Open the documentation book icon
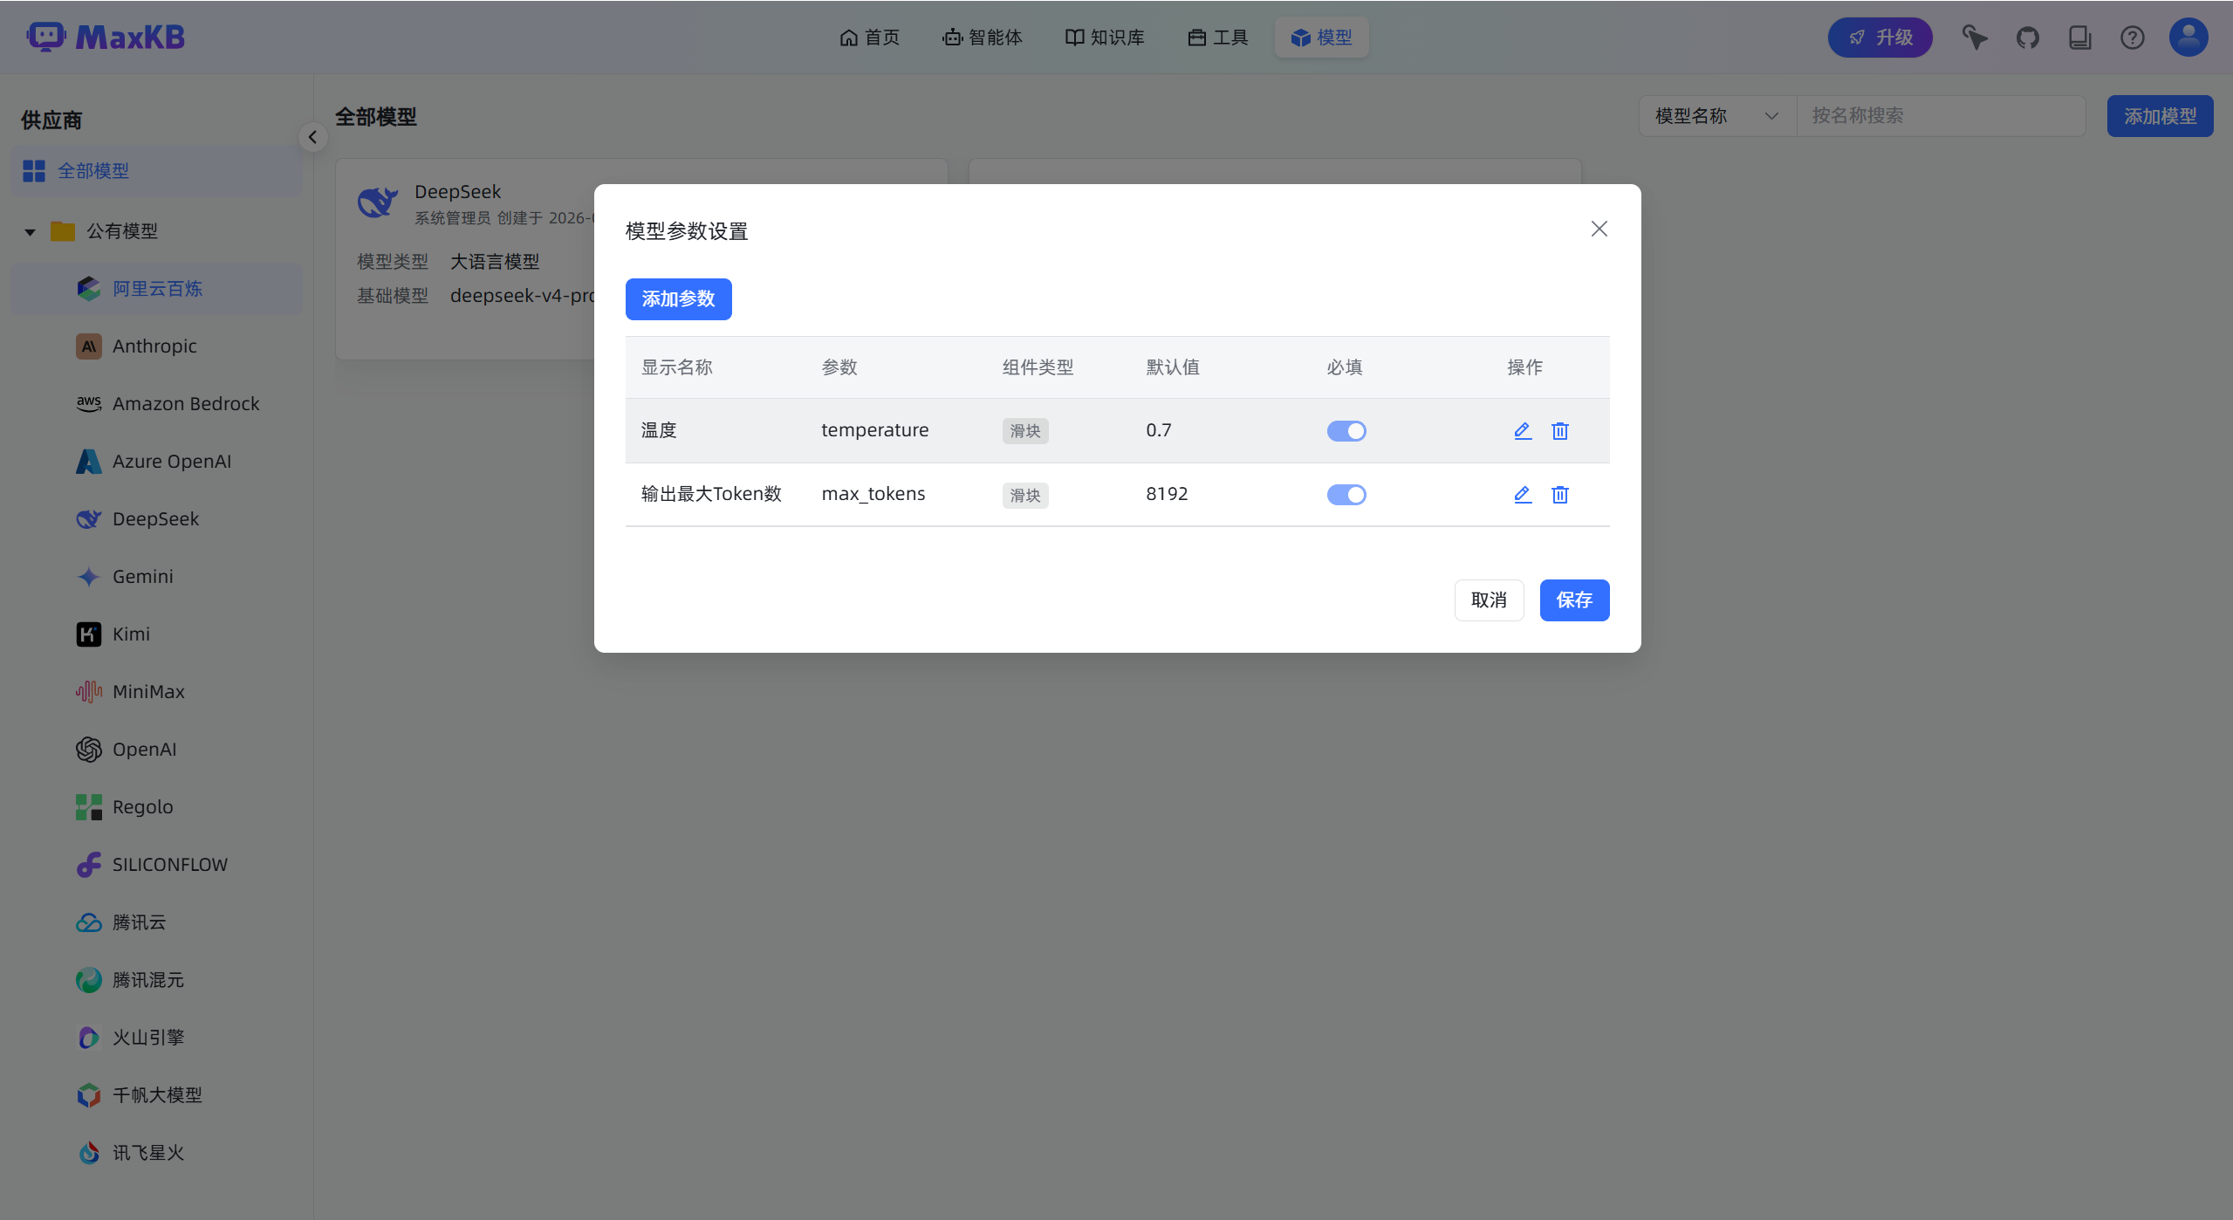The width and height of the screenshot is (2233, 1220). point(2079,38)
